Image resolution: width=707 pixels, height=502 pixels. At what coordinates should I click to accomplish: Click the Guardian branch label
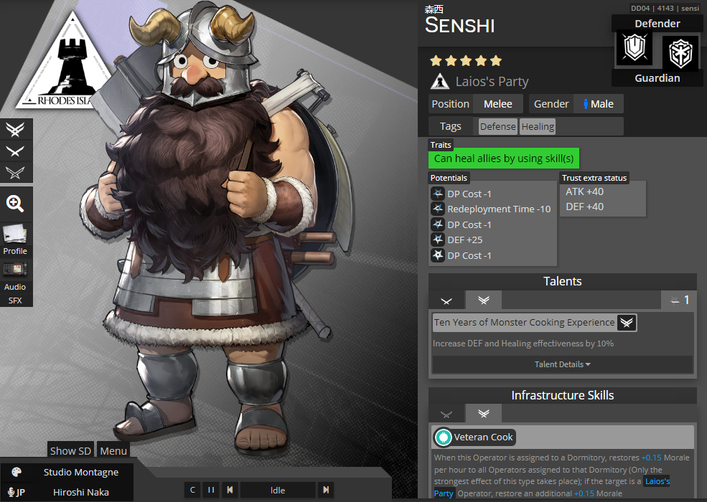[x=657, y=78]
